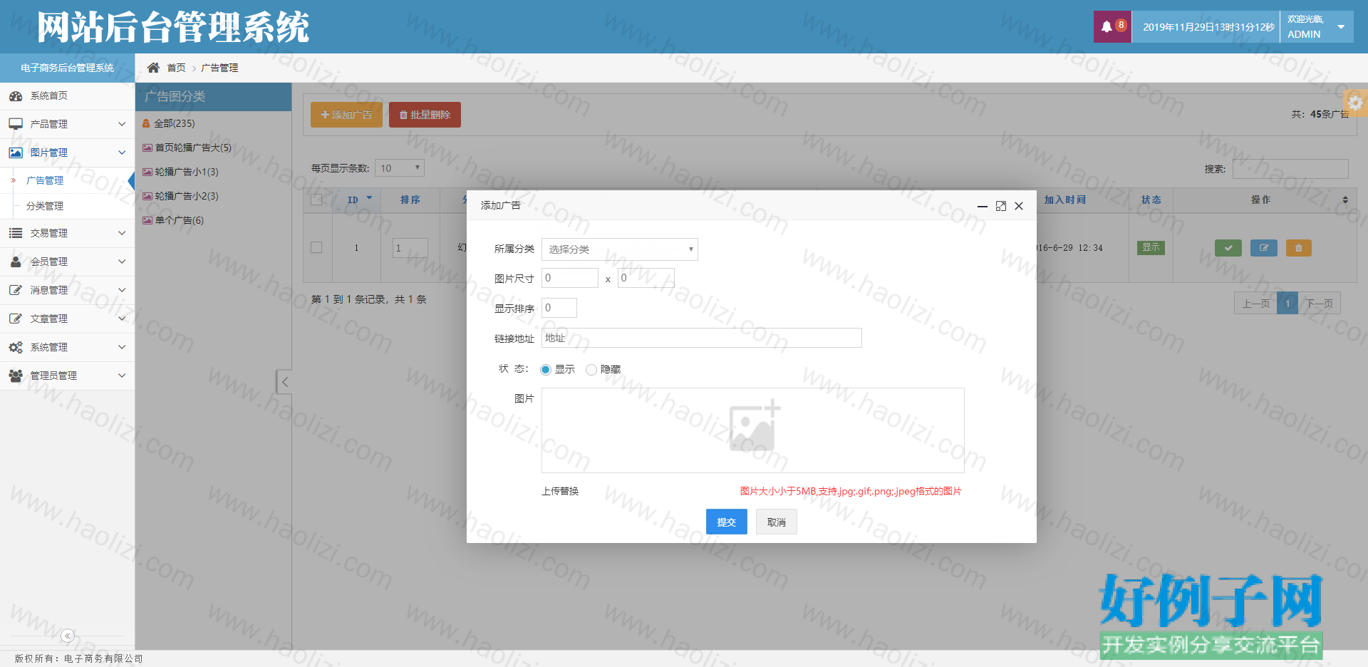Open the 每页显示条数 dropdown showing 10
Viewport: 1368px width, 667px height.
pyautogui.click(x=400, y=168)
